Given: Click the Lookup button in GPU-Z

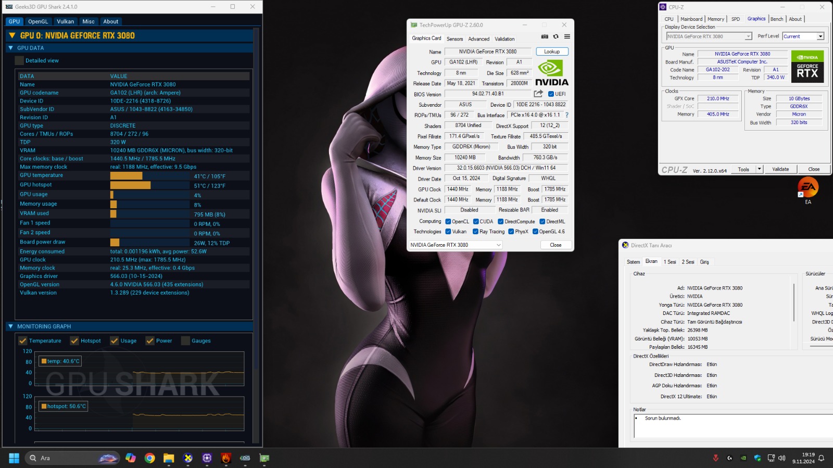Looking at the screenshot, I should tap(552, 52).
